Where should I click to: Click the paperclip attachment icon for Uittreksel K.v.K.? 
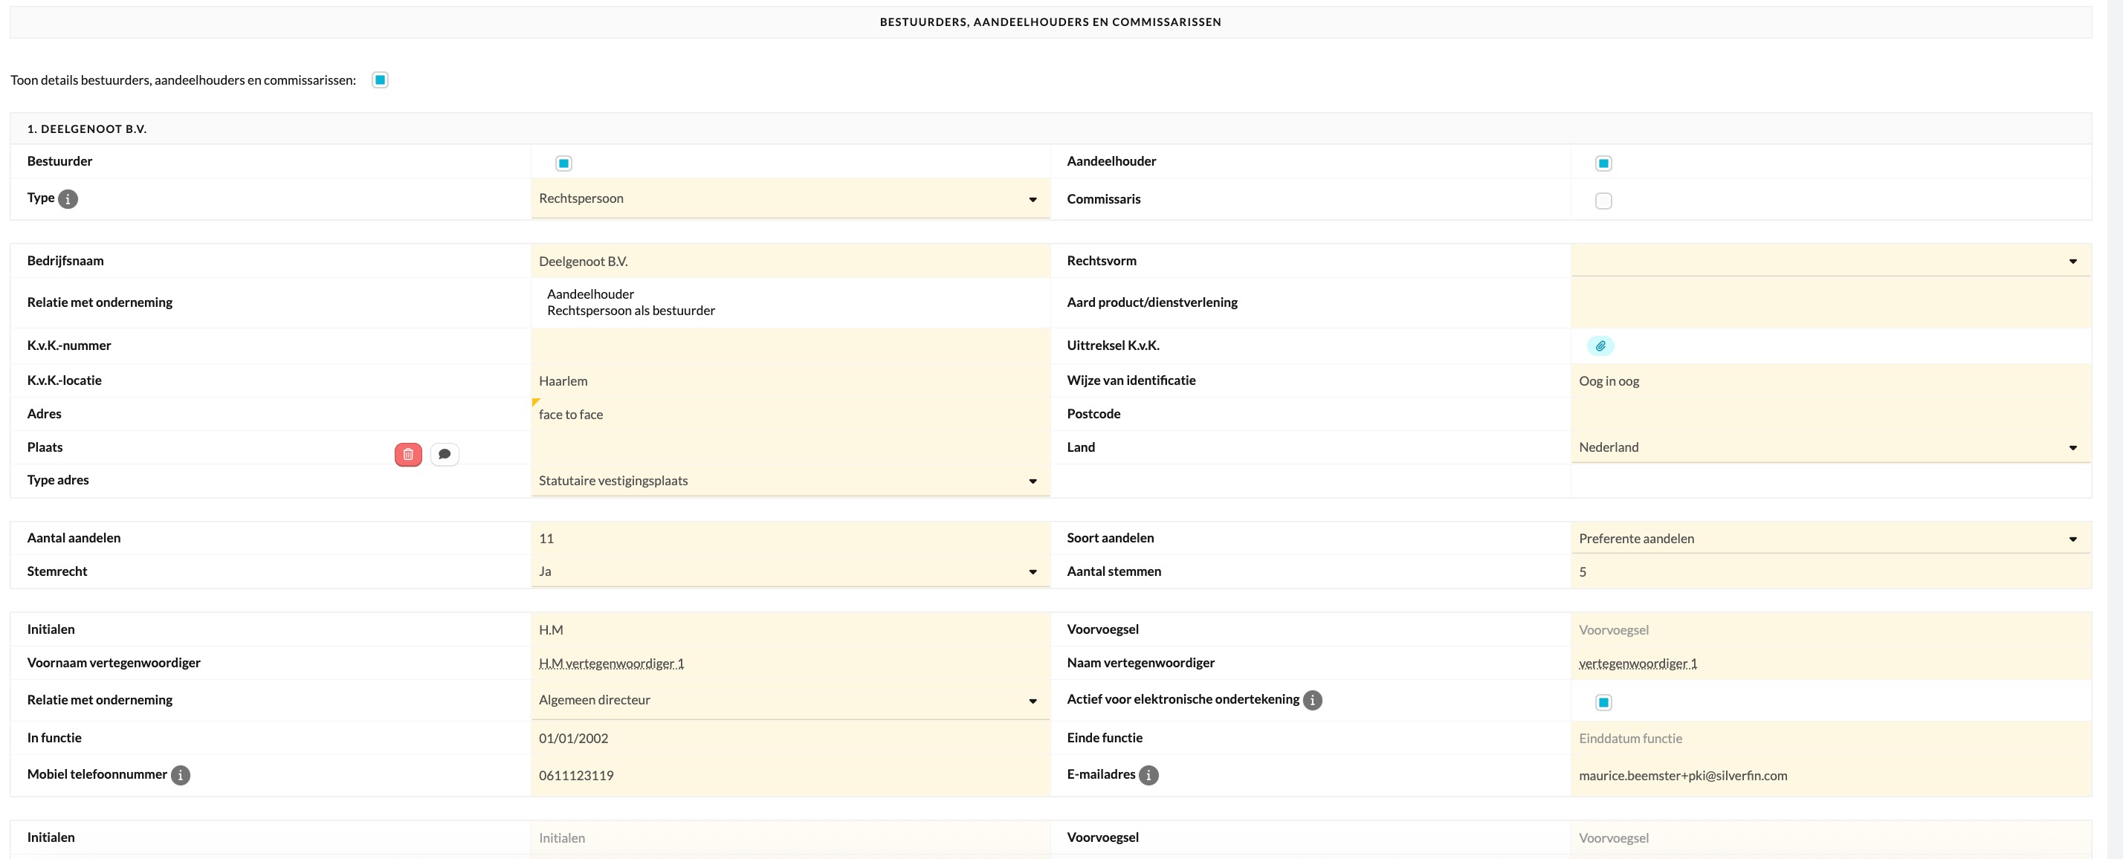(1600, 346)
